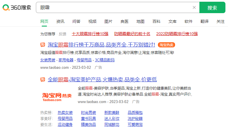Click Taobao icon beside 全能眼霜 result
The width and height of the screenshot is (228, 131).
pos(43,79)
